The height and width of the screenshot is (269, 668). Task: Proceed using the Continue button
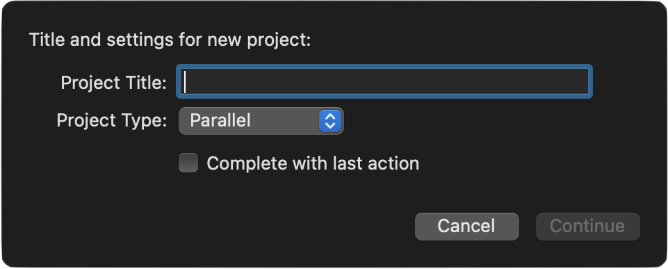[587, 226]
